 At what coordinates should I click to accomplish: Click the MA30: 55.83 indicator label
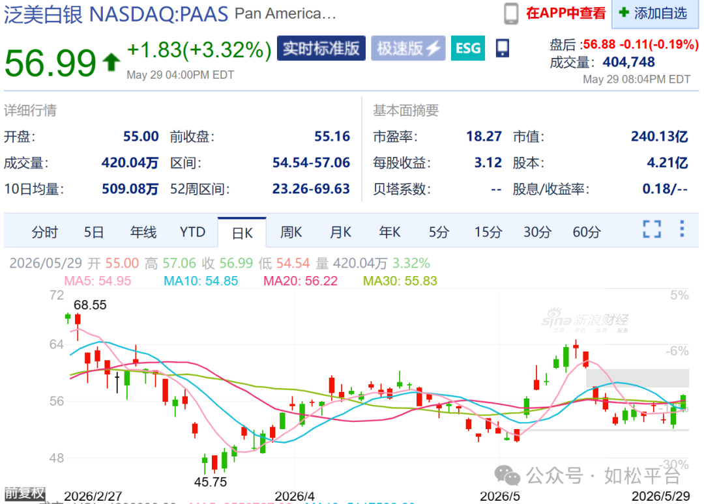[x=400, y=281]
